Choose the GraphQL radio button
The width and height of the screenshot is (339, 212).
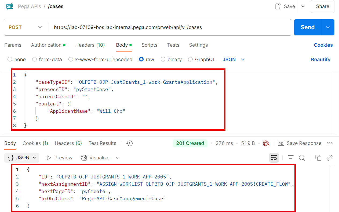click(190, 60)
